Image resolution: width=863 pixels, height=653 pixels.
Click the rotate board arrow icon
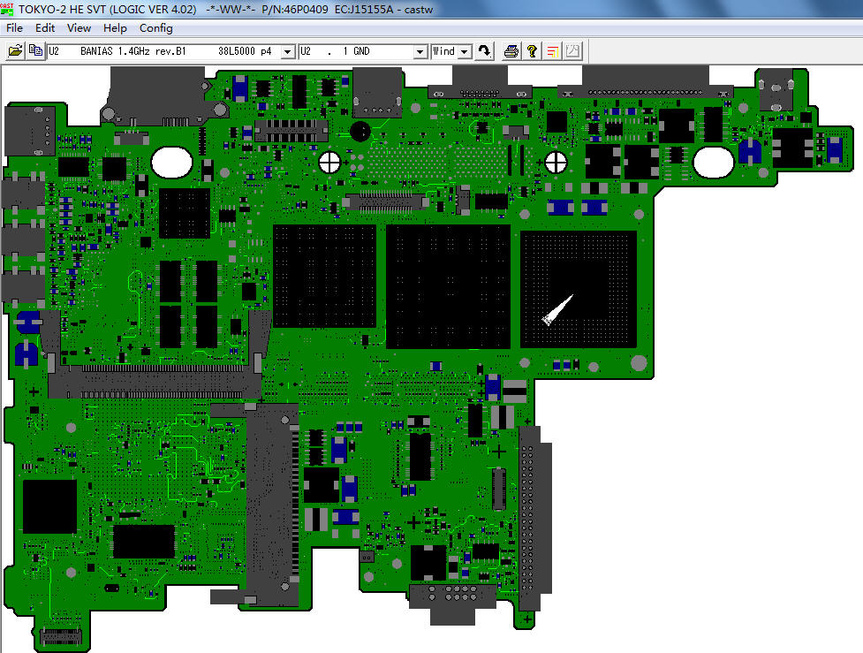click(x=484, y=51)
